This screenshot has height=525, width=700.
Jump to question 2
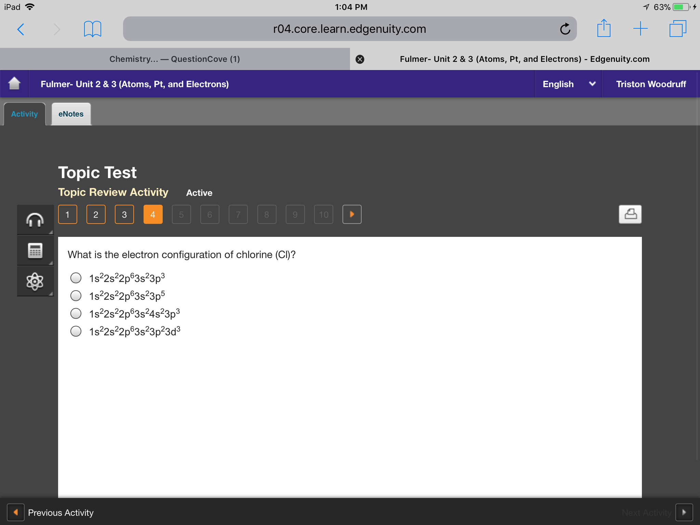tap(96, 214)
